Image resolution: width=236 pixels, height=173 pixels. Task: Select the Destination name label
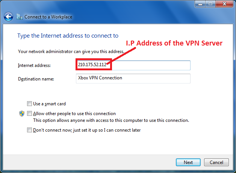36,79
